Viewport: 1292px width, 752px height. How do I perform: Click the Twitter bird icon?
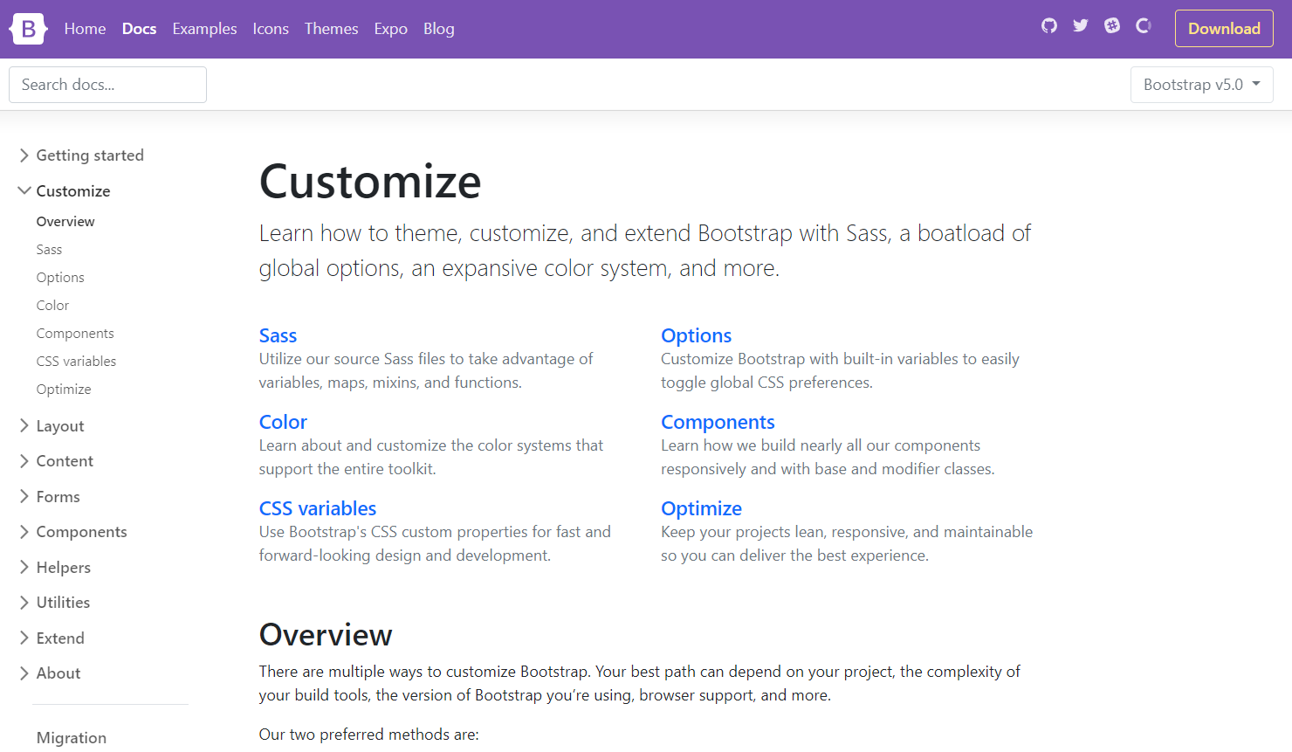pos(1080,25)
